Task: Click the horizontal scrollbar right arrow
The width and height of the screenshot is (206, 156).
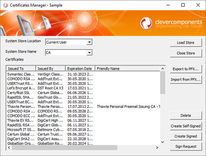Action: pyautogui.click(x=157, y=147)
